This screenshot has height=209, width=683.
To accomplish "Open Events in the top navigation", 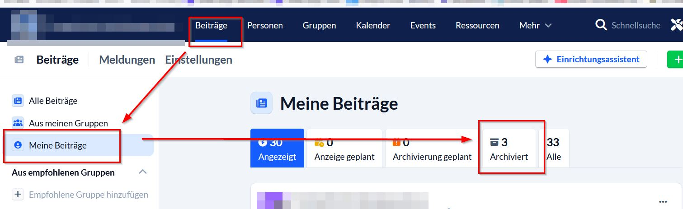I will click(x=423, y=25).
